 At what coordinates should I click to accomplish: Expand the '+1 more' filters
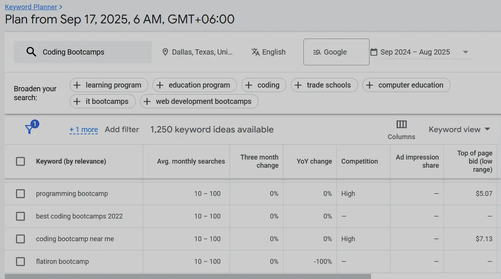(84, 129)
